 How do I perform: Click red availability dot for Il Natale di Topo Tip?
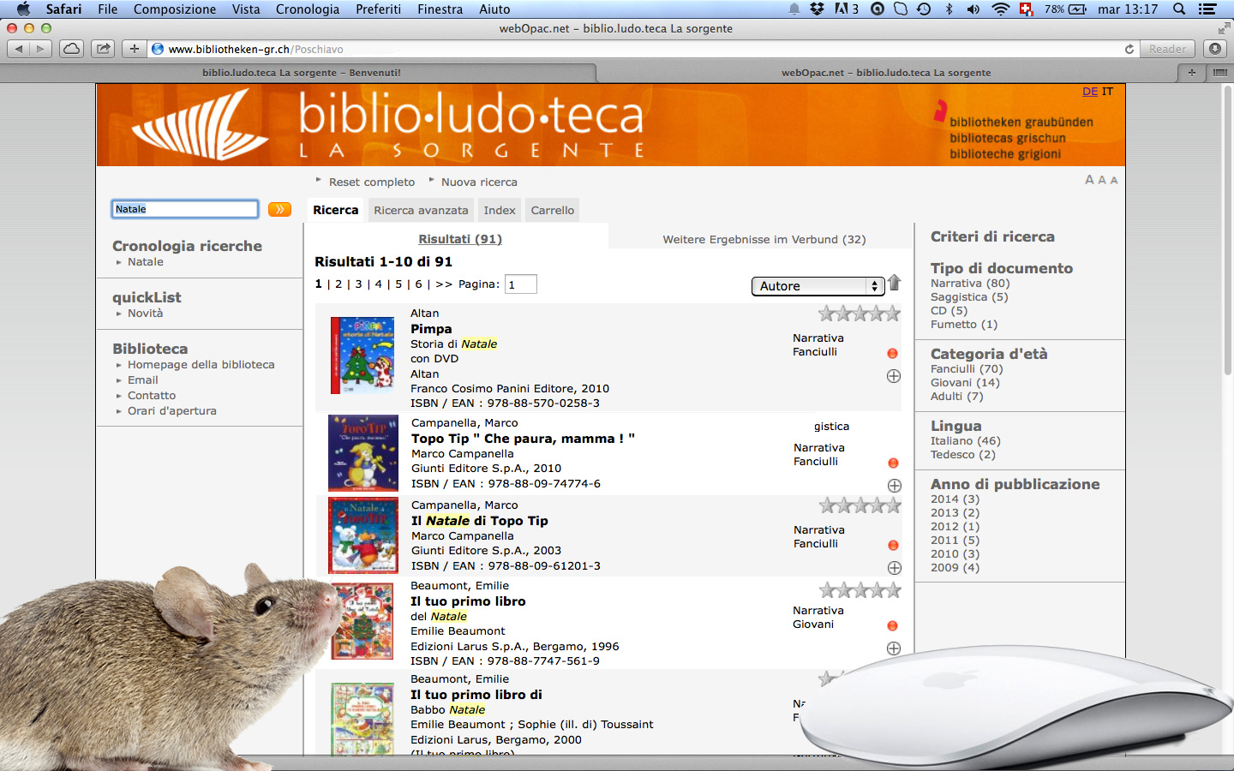(893, 545)
